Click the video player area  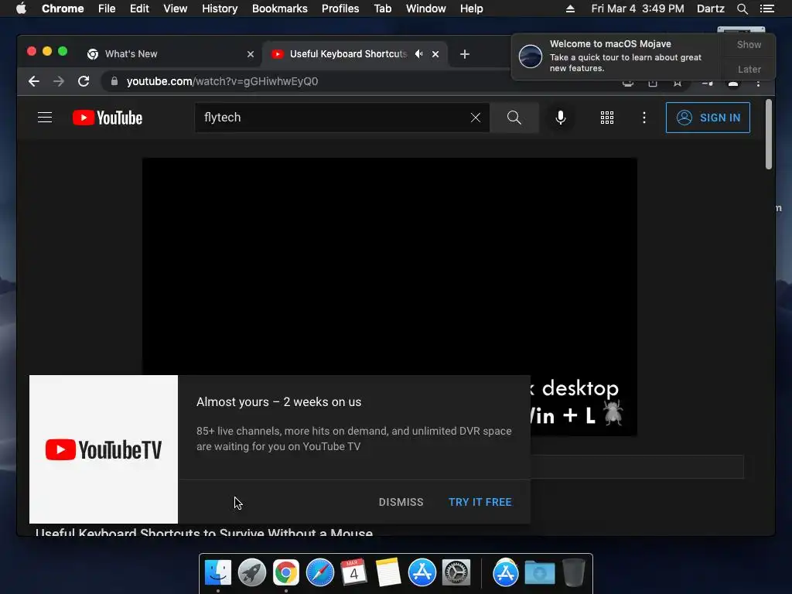point(390,267)
